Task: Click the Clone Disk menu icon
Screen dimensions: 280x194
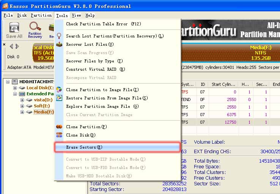Action: pyautogui.click(x=59, y=135)
